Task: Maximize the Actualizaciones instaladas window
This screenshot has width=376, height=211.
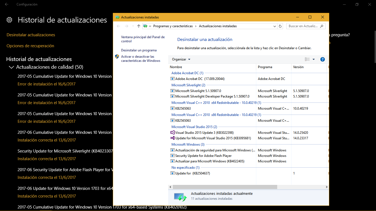Action: [x=310, y=17]
